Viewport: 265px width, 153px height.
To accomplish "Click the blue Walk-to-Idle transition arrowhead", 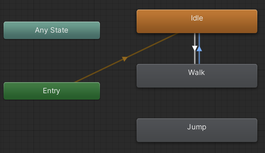I will point(199,49).
